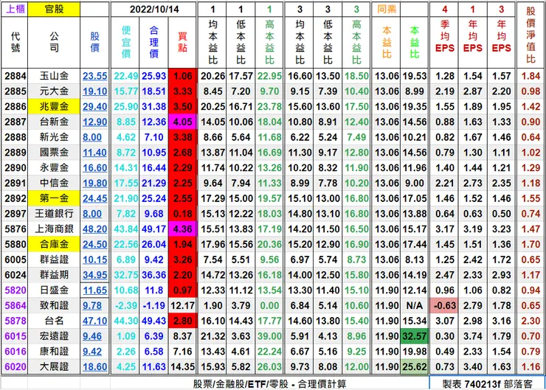
Task: Click the 便宜價 column header
Action: click(125, 42)
